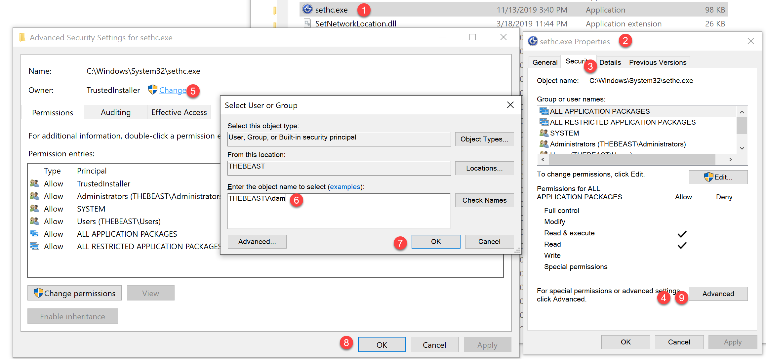Click the SYSTEM group icon in Properties list
Screen dimensions: 766x359
[x=544, y=133]
